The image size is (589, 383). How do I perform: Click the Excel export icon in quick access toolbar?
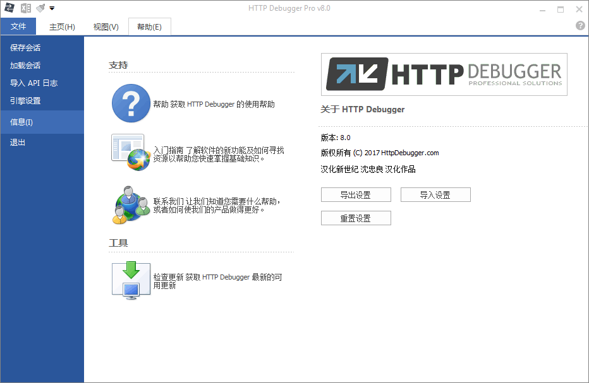tap(25, 8)
